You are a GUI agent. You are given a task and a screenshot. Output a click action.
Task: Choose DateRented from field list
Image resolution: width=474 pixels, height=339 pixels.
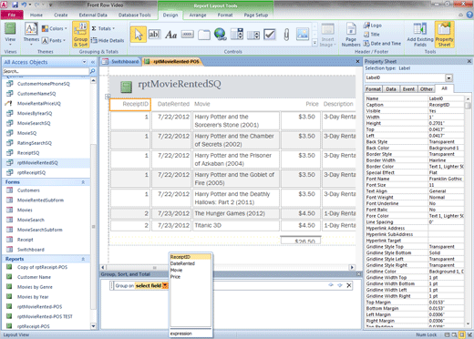tap(191, 263)
